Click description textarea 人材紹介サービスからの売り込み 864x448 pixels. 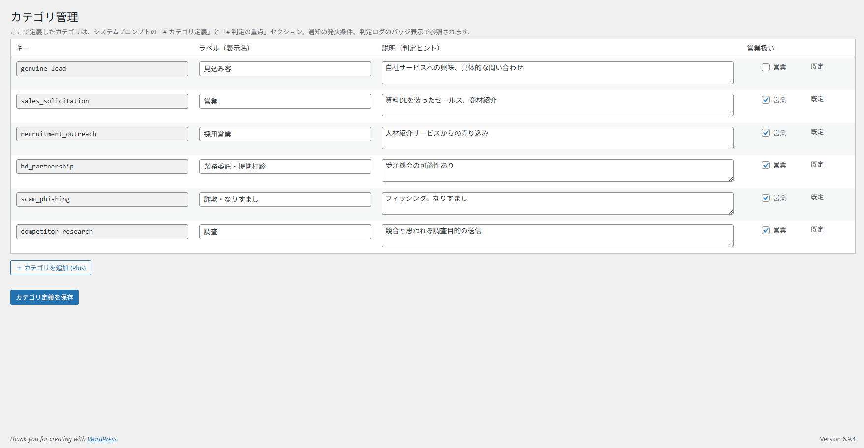[557, 138]
